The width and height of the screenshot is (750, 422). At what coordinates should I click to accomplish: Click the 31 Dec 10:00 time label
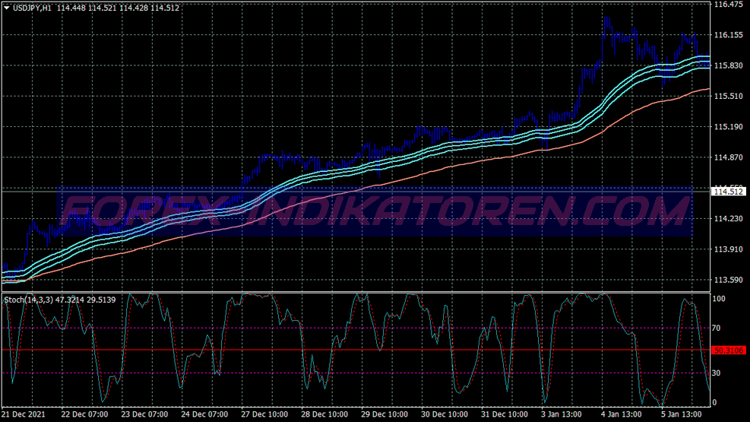coord(505,414)
